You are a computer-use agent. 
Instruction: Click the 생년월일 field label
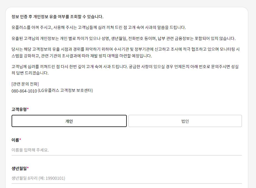(18, 168)
